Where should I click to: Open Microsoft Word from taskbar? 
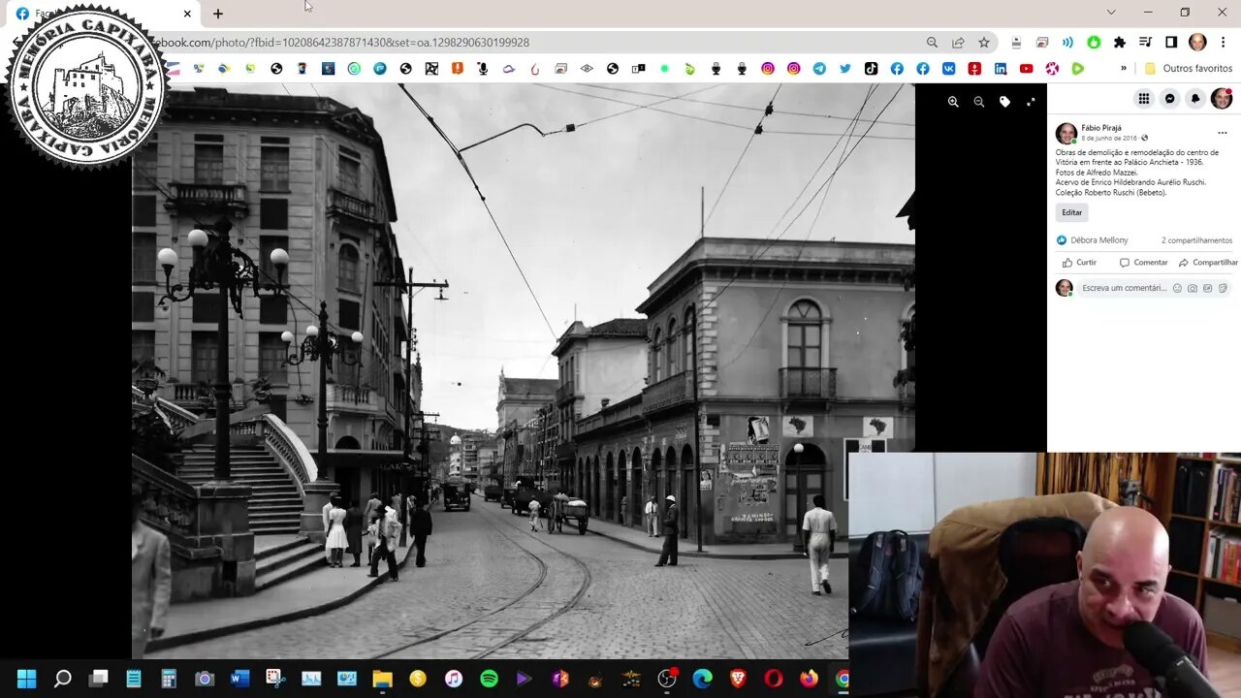(239, 679)
